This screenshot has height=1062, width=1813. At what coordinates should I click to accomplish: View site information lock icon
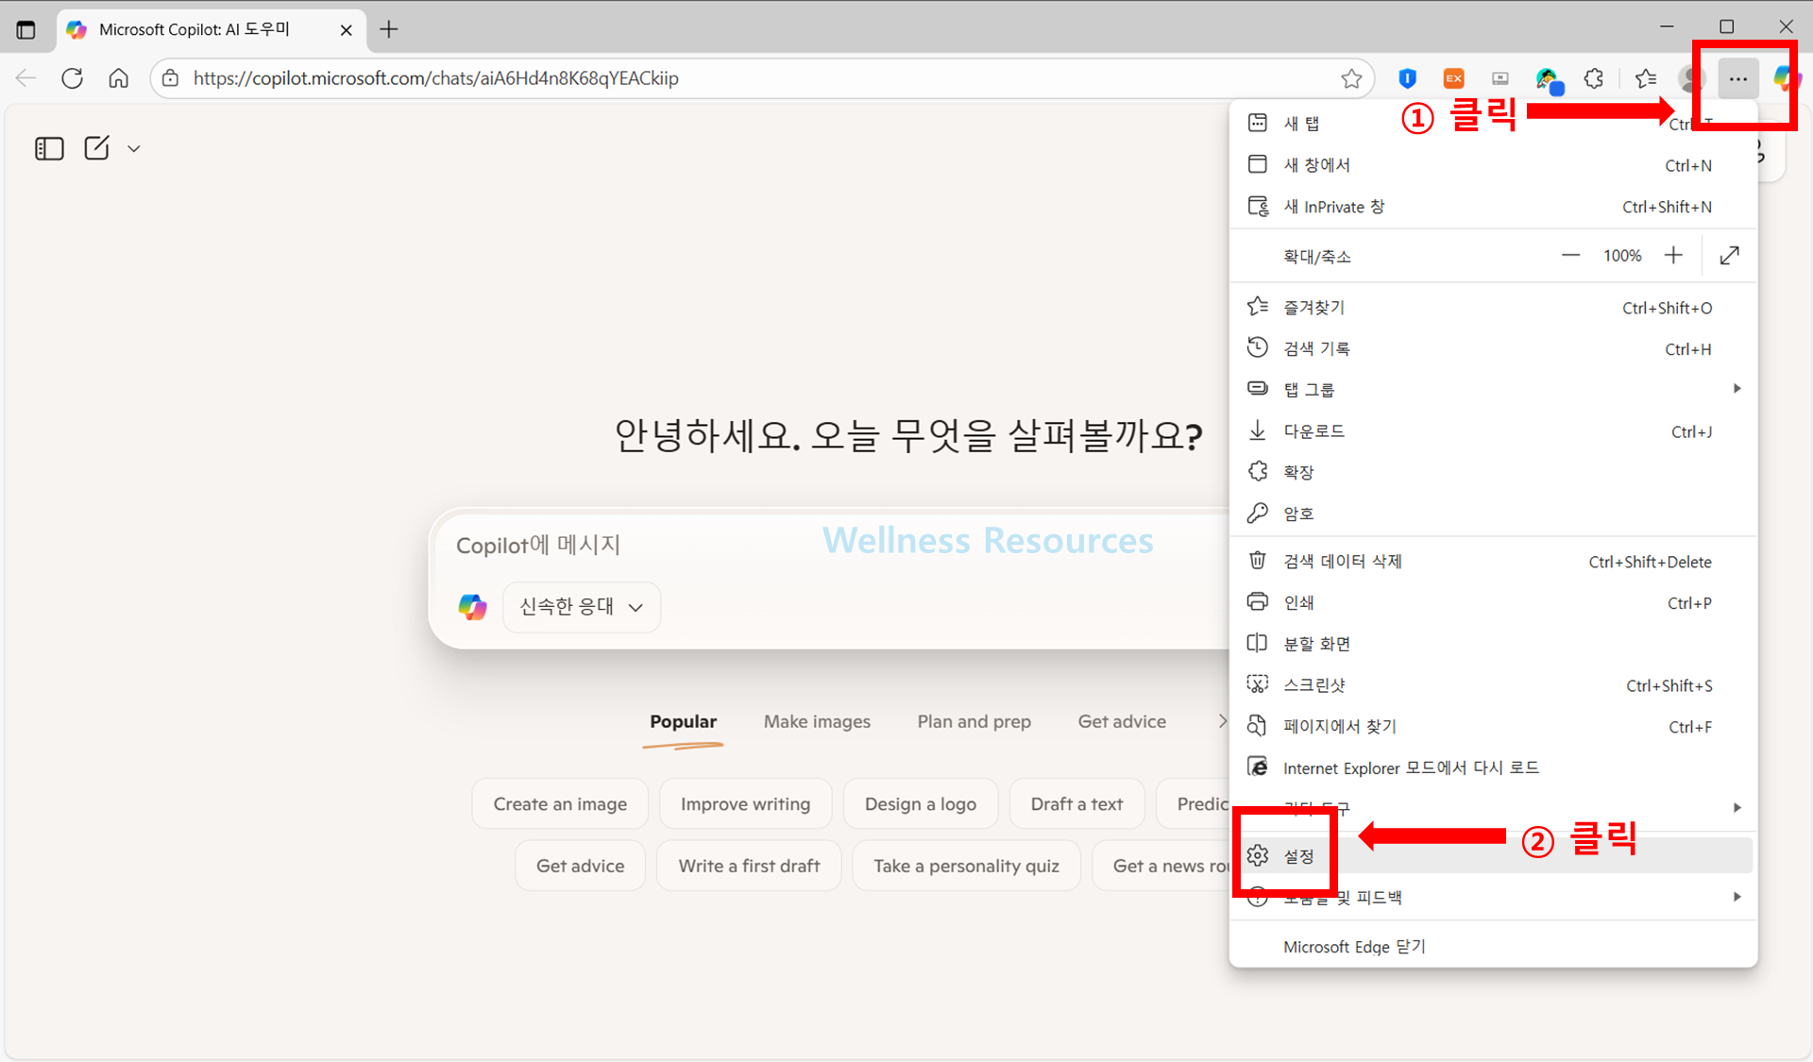tap(170, 78)
